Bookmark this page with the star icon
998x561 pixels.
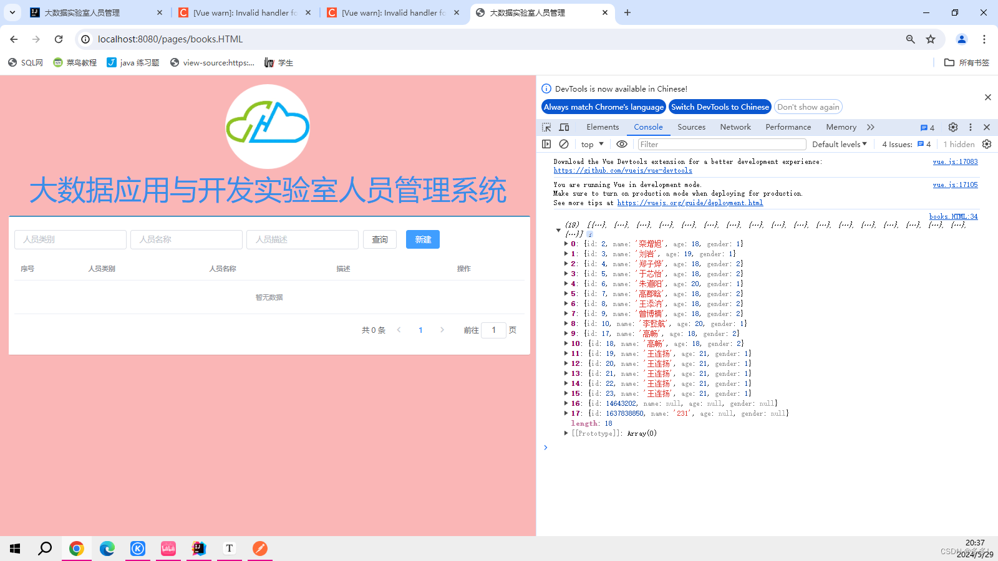(931, 39)
